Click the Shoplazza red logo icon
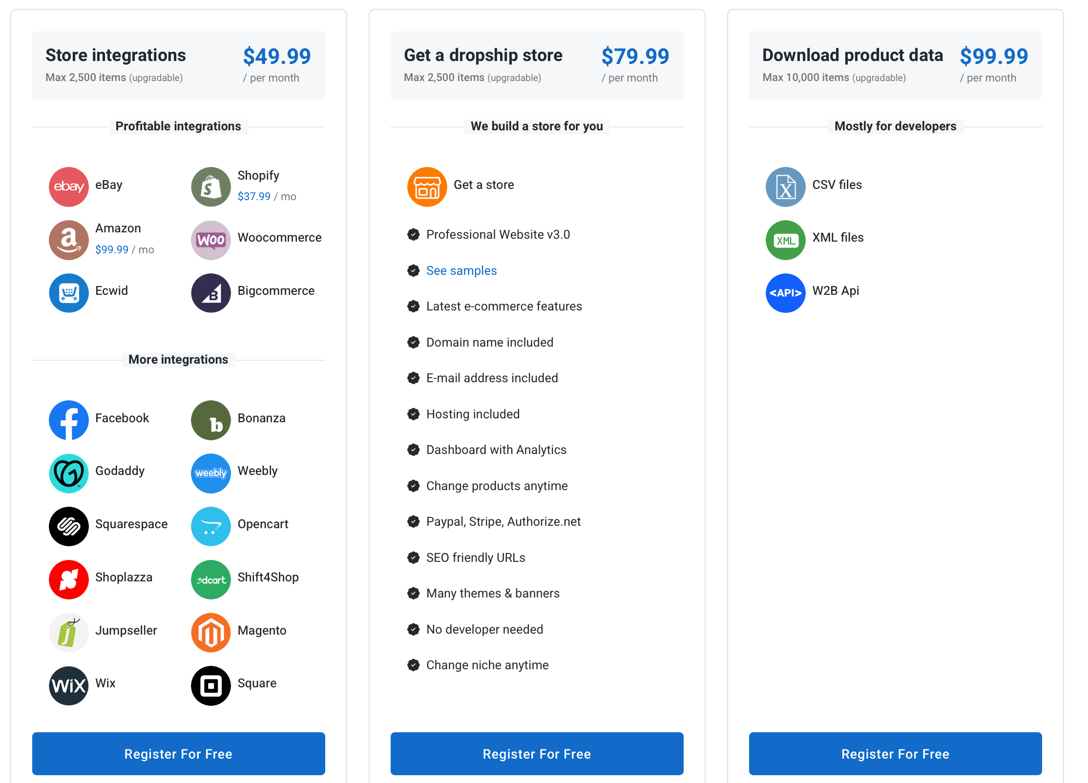Screen dimensions: 1088x783 [69, 579]
